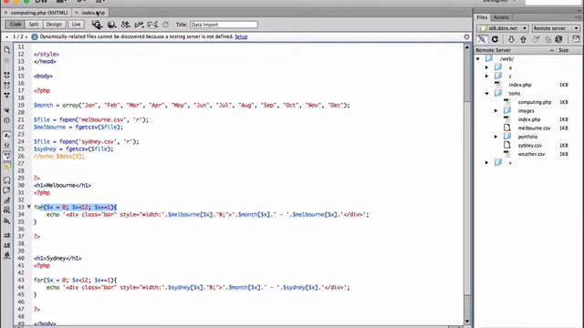
Task: Click Outdent Code icon
Action: pyautogui.click(x=6, y=245)
